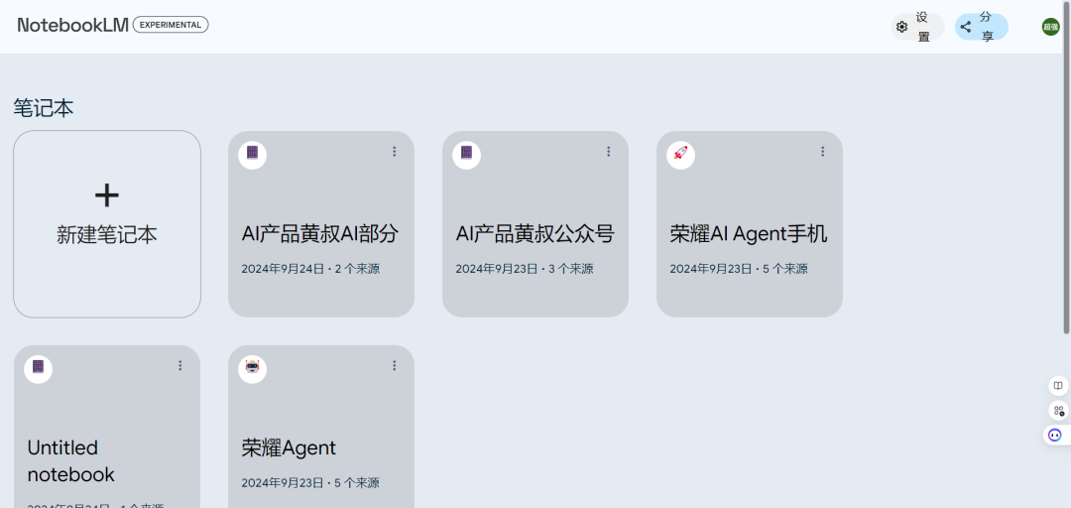Click the NotebookLM logo text
The width and height of the screenshot is (1071, 508).
tap(72, 25)
